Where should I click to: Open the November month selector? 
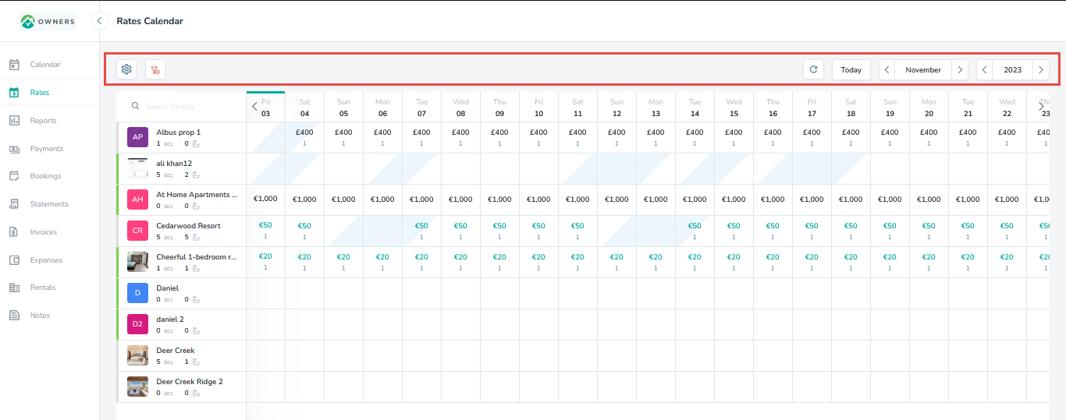pos(923,69)
